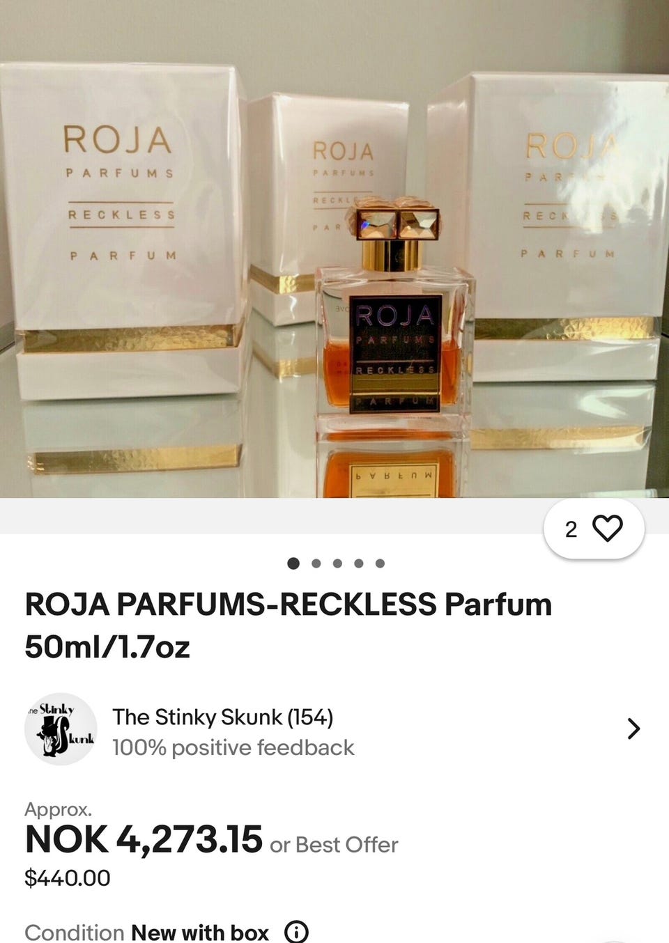Tap The Stinky Skunk seller logo
This screenshot has height=943, width=669.
[61, 728]
